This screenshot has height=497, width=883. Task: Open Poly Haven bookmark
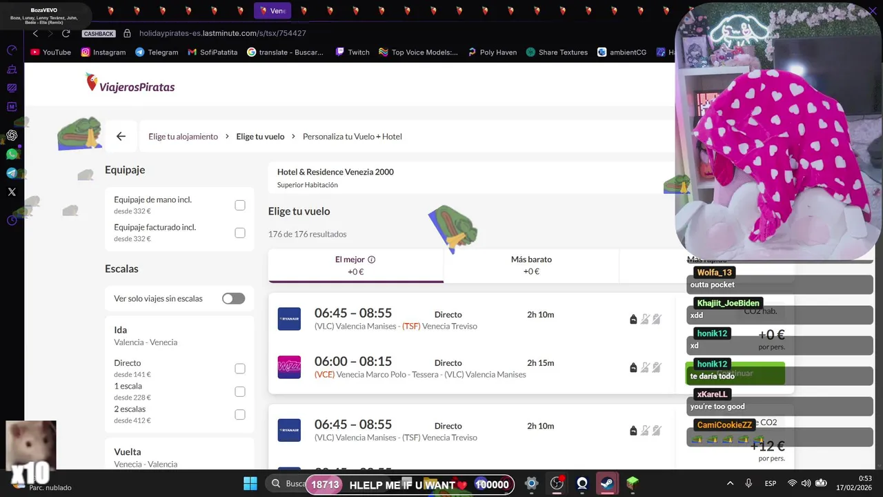[x=492, y=52]
